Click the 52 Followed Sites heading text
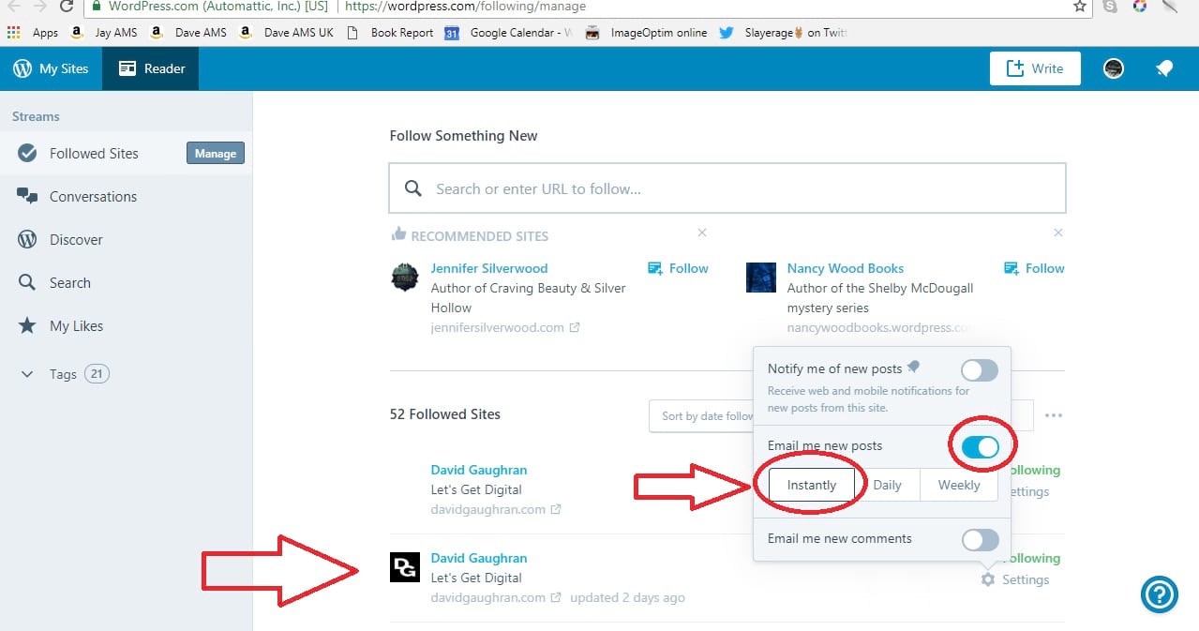This screenshot has width=1199, height=631. tap(445, 414)
